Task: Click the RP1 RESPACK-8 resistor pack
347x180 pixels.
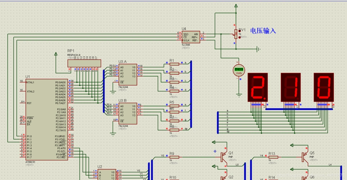Action: [x=84, y=63]
